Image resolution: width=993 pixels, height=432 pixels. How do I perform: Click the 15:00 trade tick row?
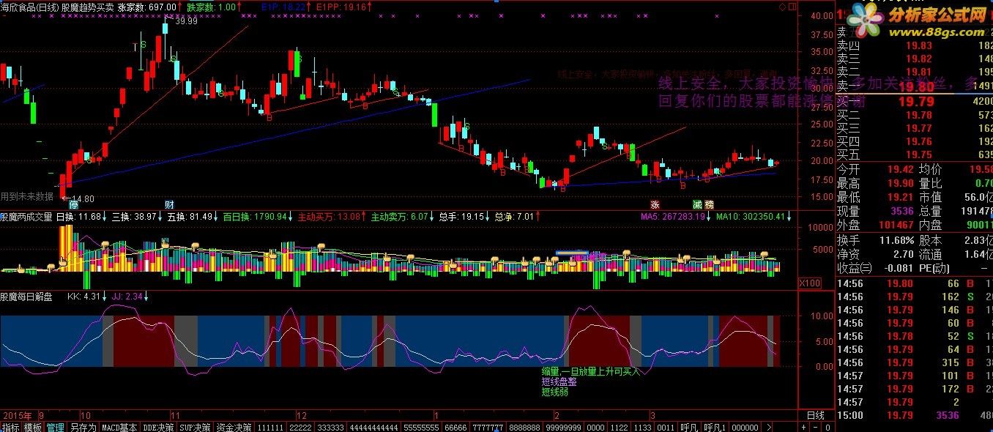click(915, 415)
